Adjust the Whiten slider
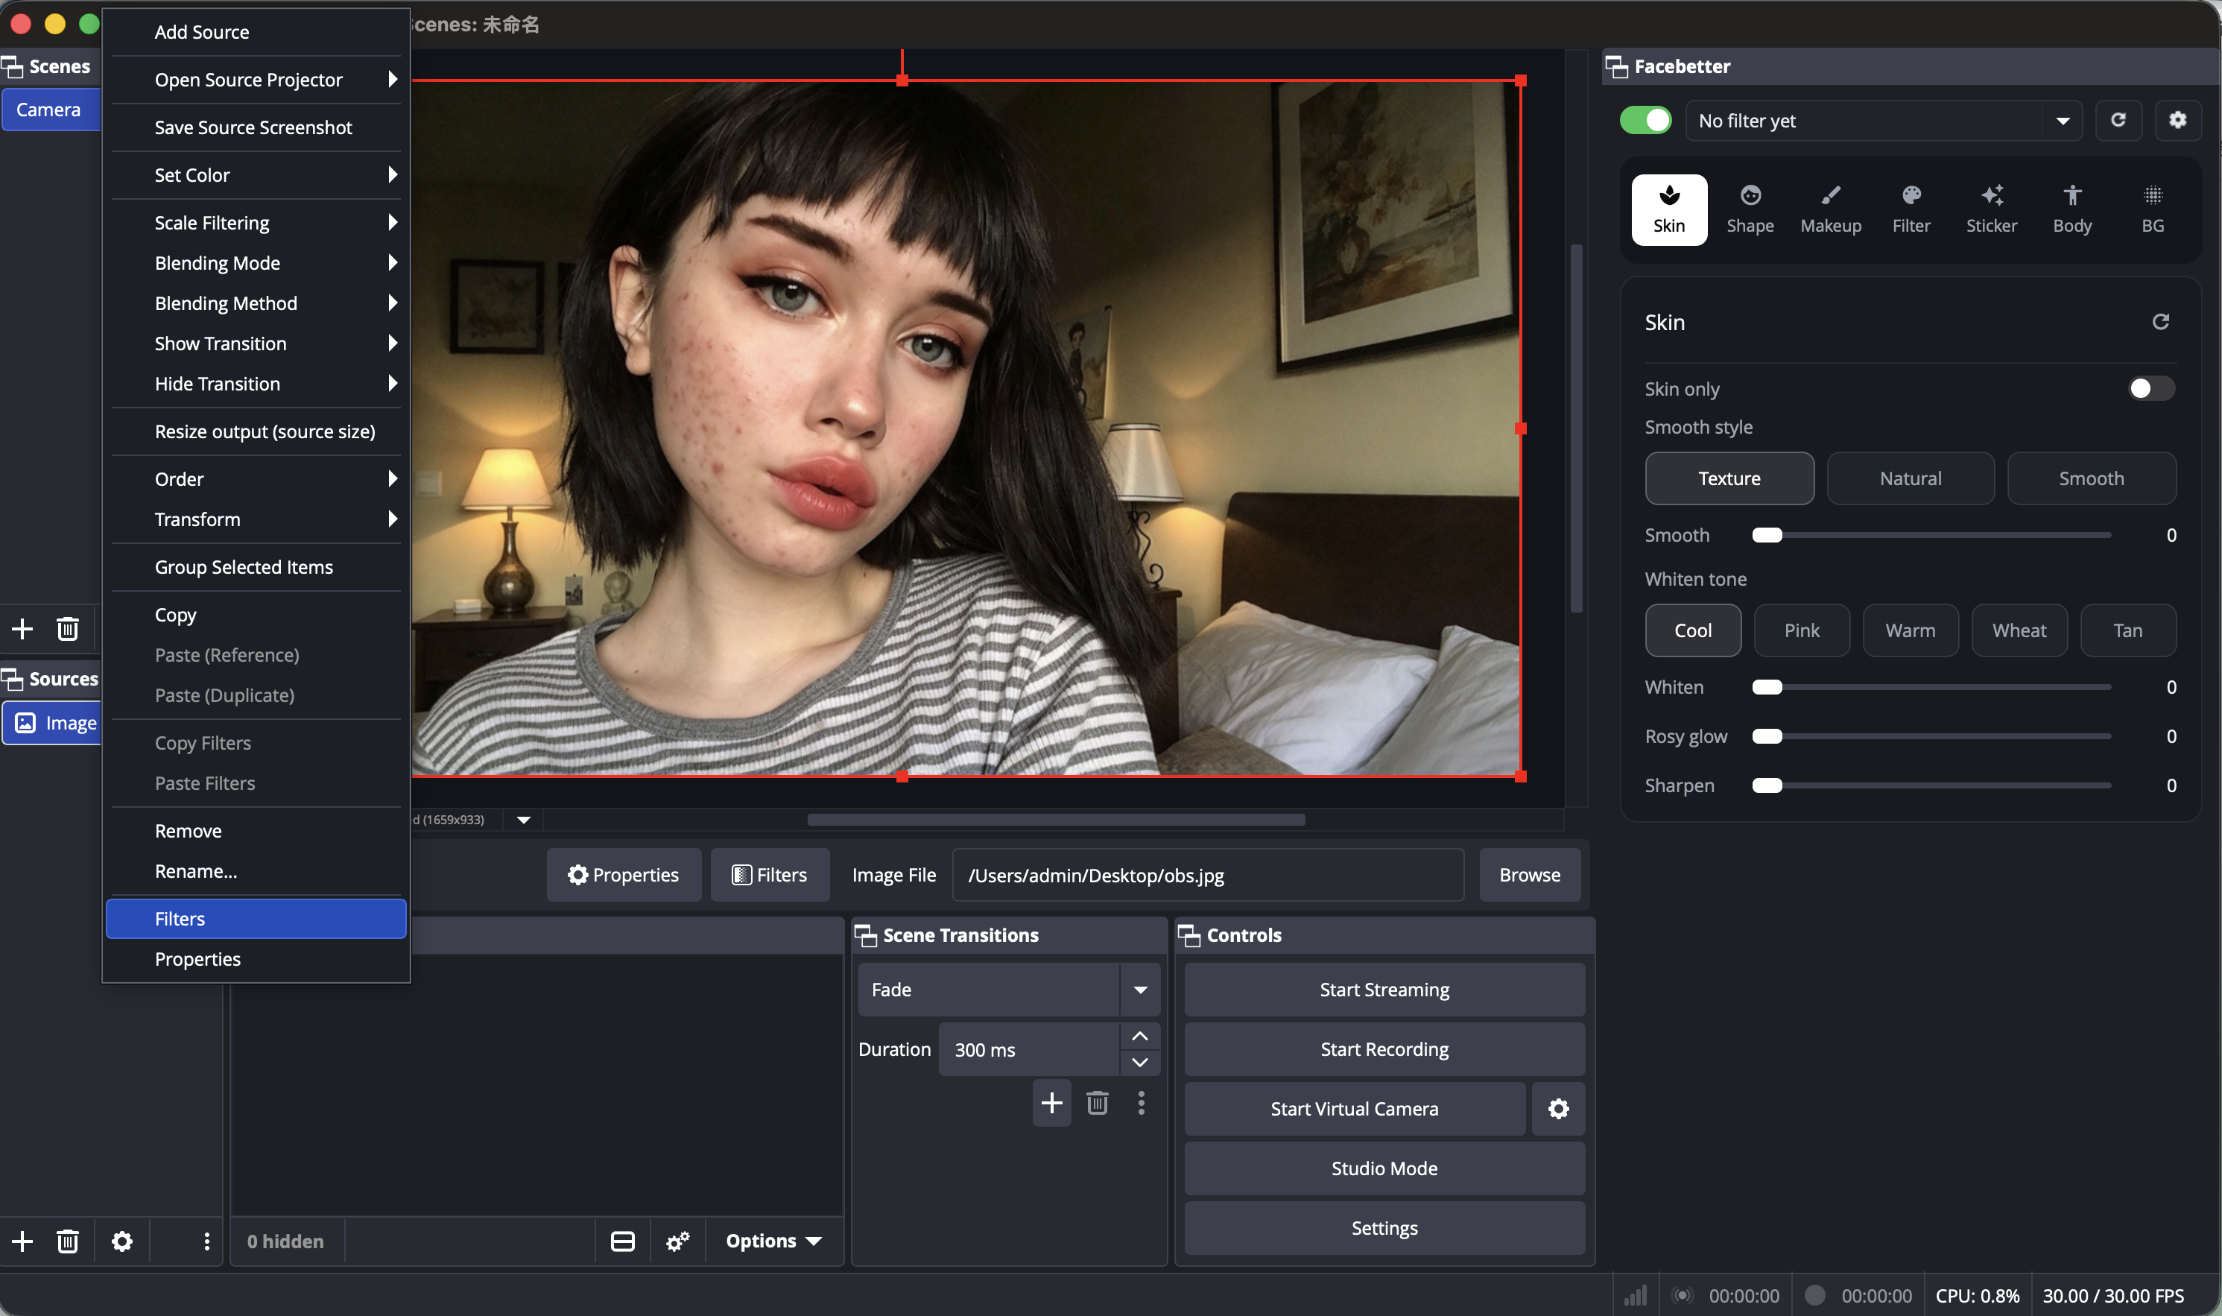This screenshot has width=2222, height=1316. [x=1932, y=686]
